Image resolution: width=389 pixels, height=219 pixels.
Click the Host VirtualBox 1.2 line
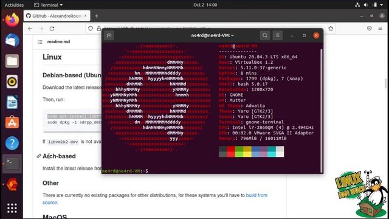pos(246,62)
